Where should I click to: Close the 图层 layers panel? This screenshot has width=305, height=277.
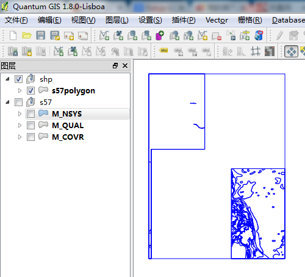click(125, 66)
